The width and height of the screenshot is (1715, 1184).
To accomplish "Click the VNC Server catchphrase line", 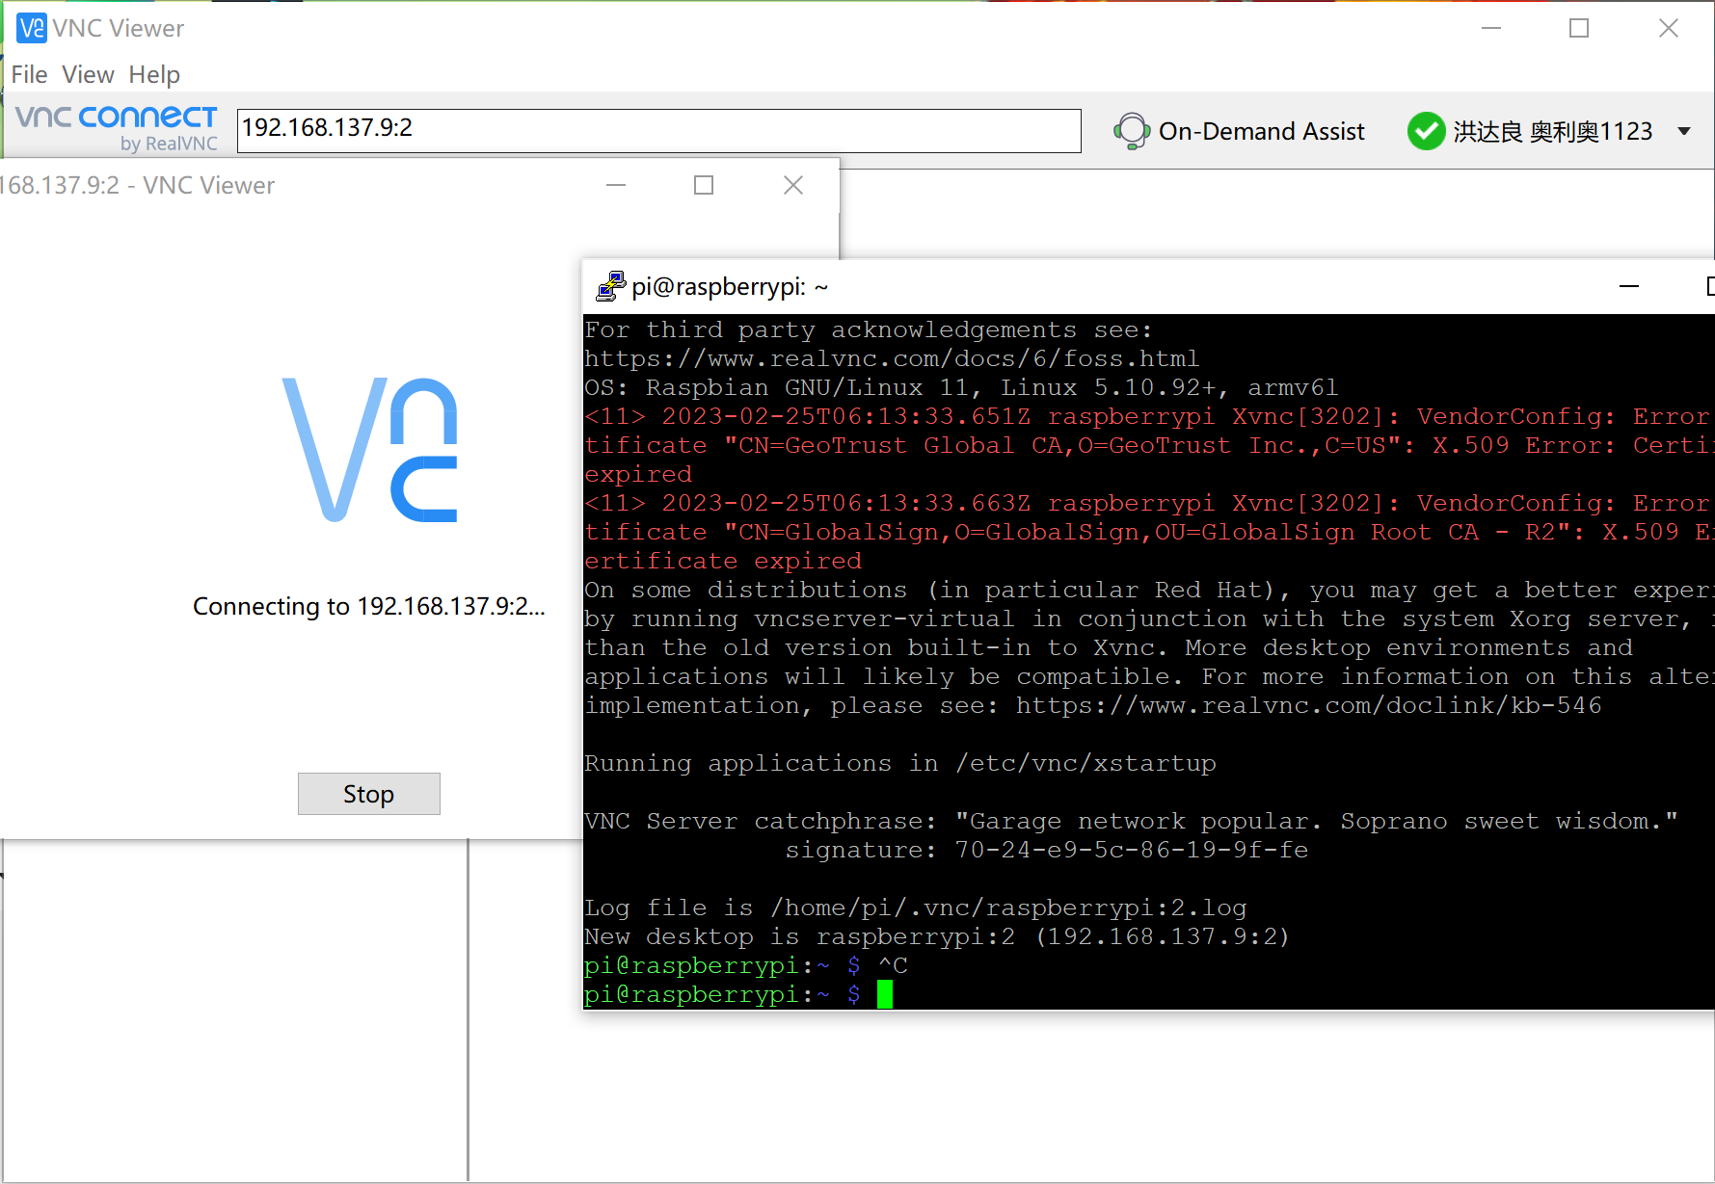I will [x=1131, y=821].
